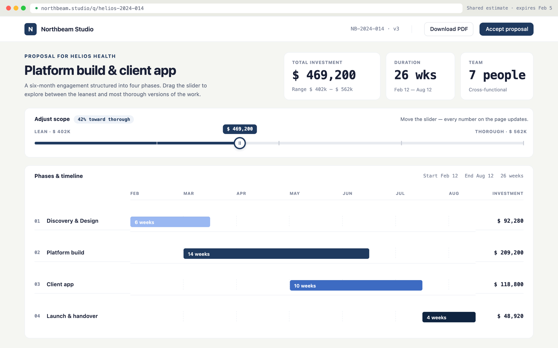Select the Launch & handover 4 weeks bar
The height and width of the screenshot is (348, 558).
(449, 317)
